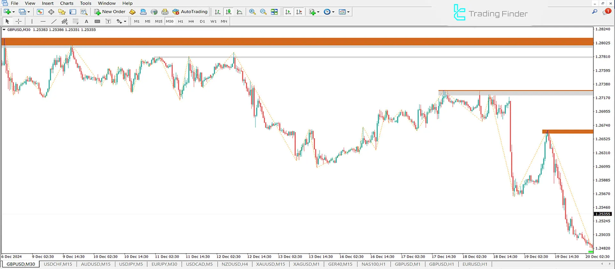Open the Charts menu
This screenshot has width=615, height=269.
coord(67,3)
